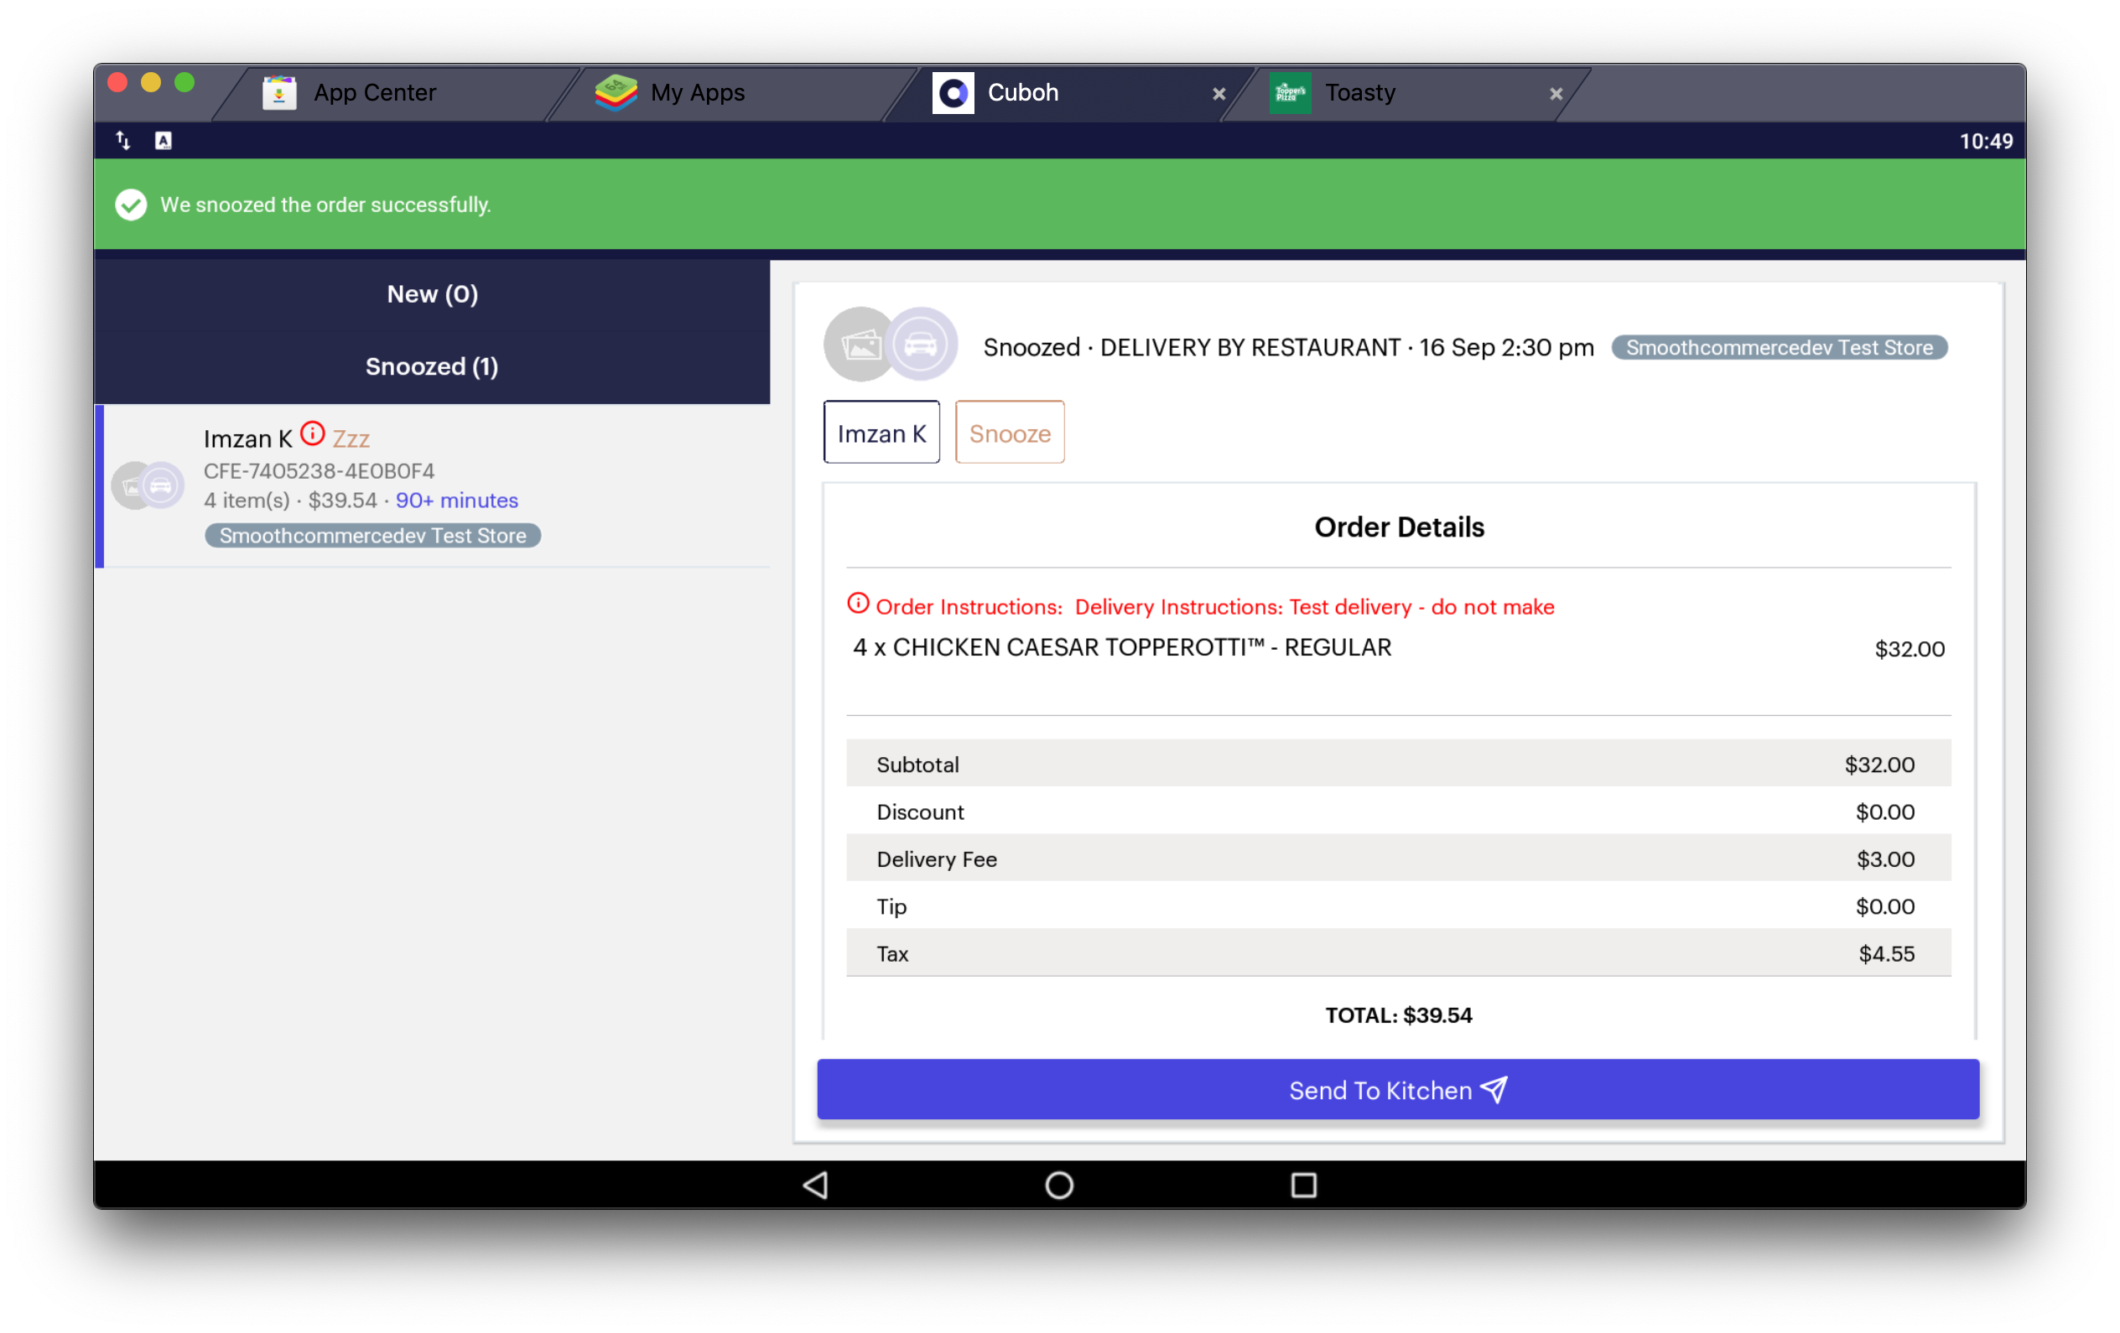Click the red info icon next to Imzan K
Screen dimensions: 2120x1333
click(x=312, y=432)
